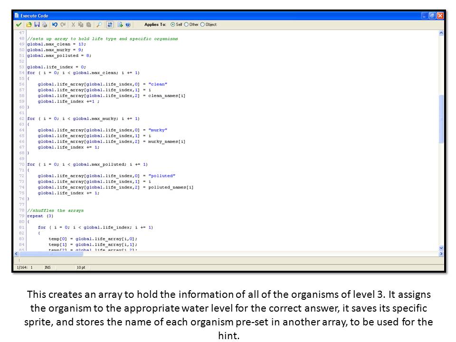Click the vertical scrollbar up arrow

[x=441, y=33]
